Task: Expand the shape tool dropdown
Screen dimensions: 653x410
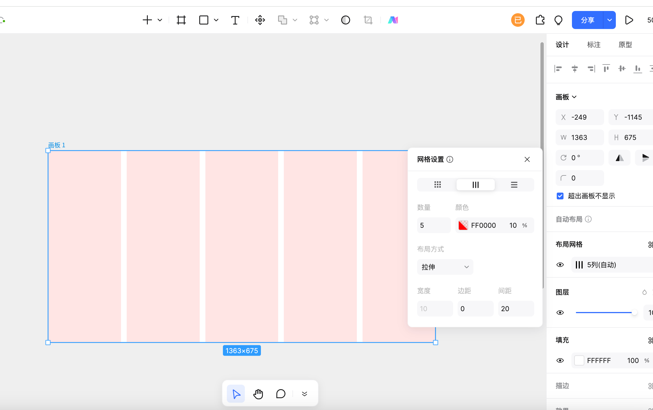Action: point(216,20)
